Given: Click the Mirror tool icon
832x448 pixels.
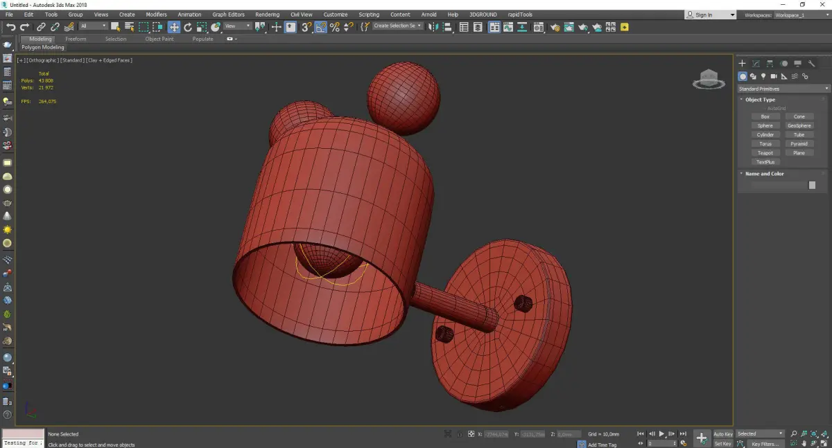Looking at the screenshot, I should pyautogui.click(x=433, y=27).
